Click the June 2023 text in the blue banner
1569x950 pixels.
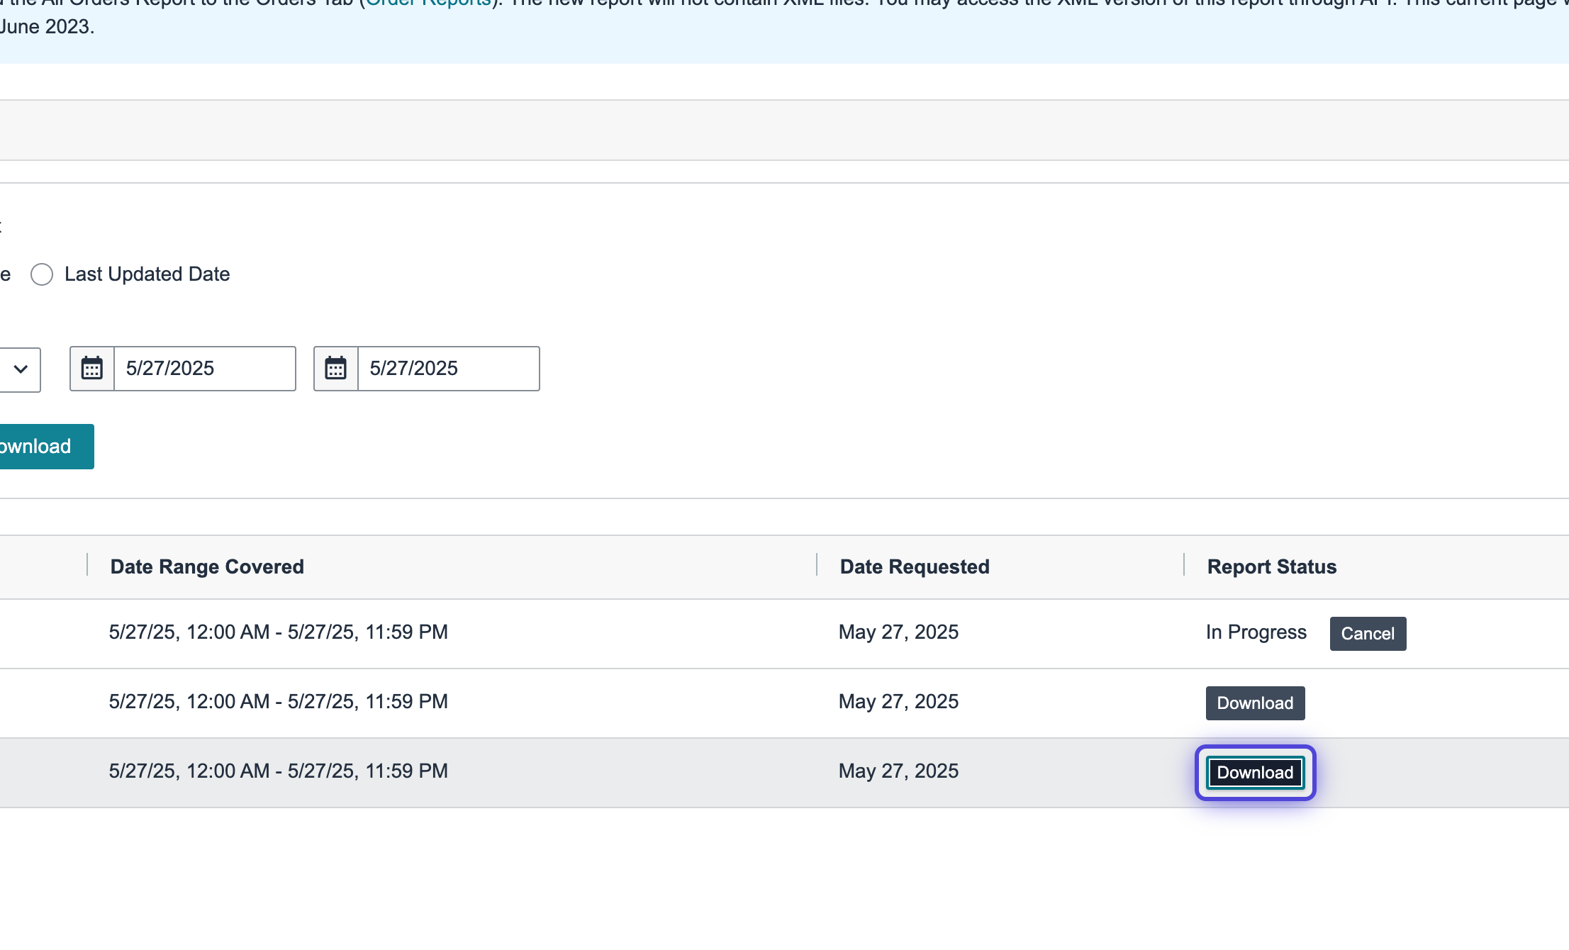pyautogui.click(x=47, y=27)
